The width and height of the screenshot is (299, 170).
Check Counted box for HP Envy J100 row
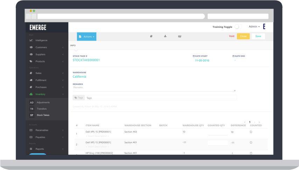(251, 153)
